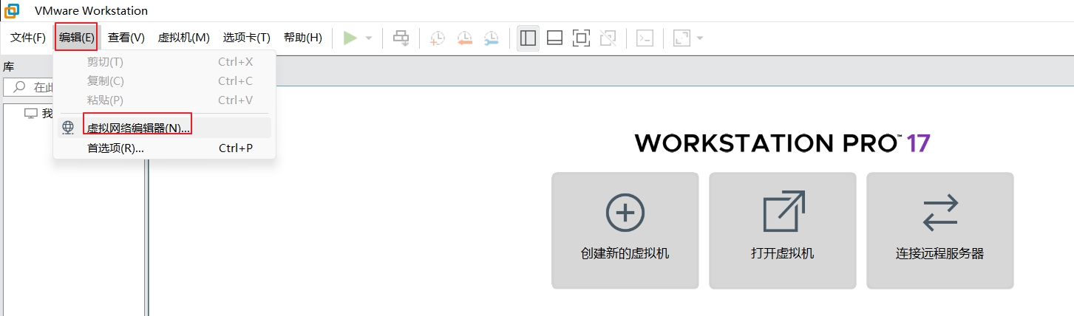Click the full screen mode icon
The height and width of the screenshot is (316, 1074).
581,38
